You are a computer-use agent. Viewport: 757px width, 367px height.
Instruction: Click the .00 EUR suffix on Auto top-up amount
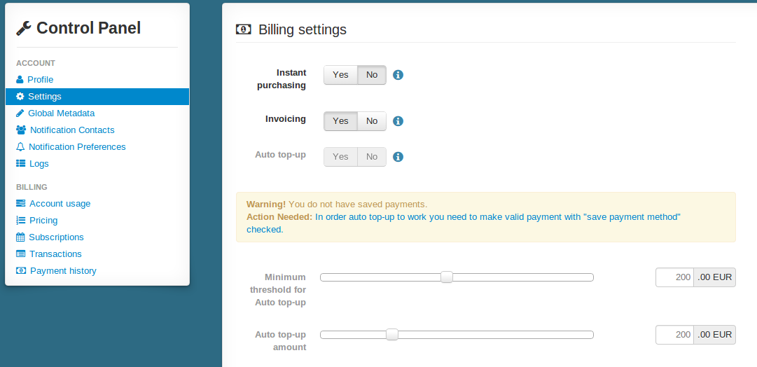714,335
